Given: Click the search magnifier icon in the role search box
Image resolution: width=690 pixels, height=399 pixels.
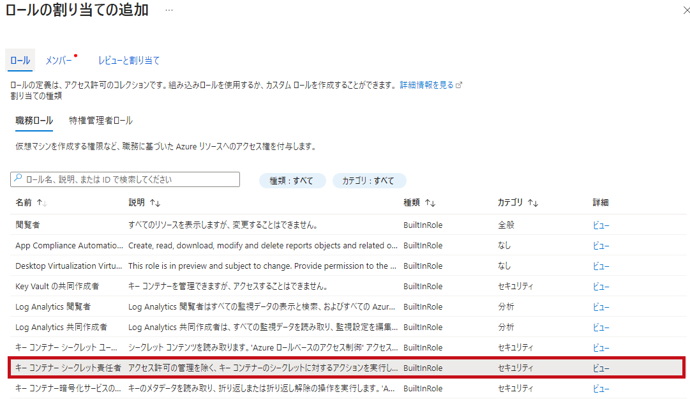Looking at the screenshot, I should 18,178.
